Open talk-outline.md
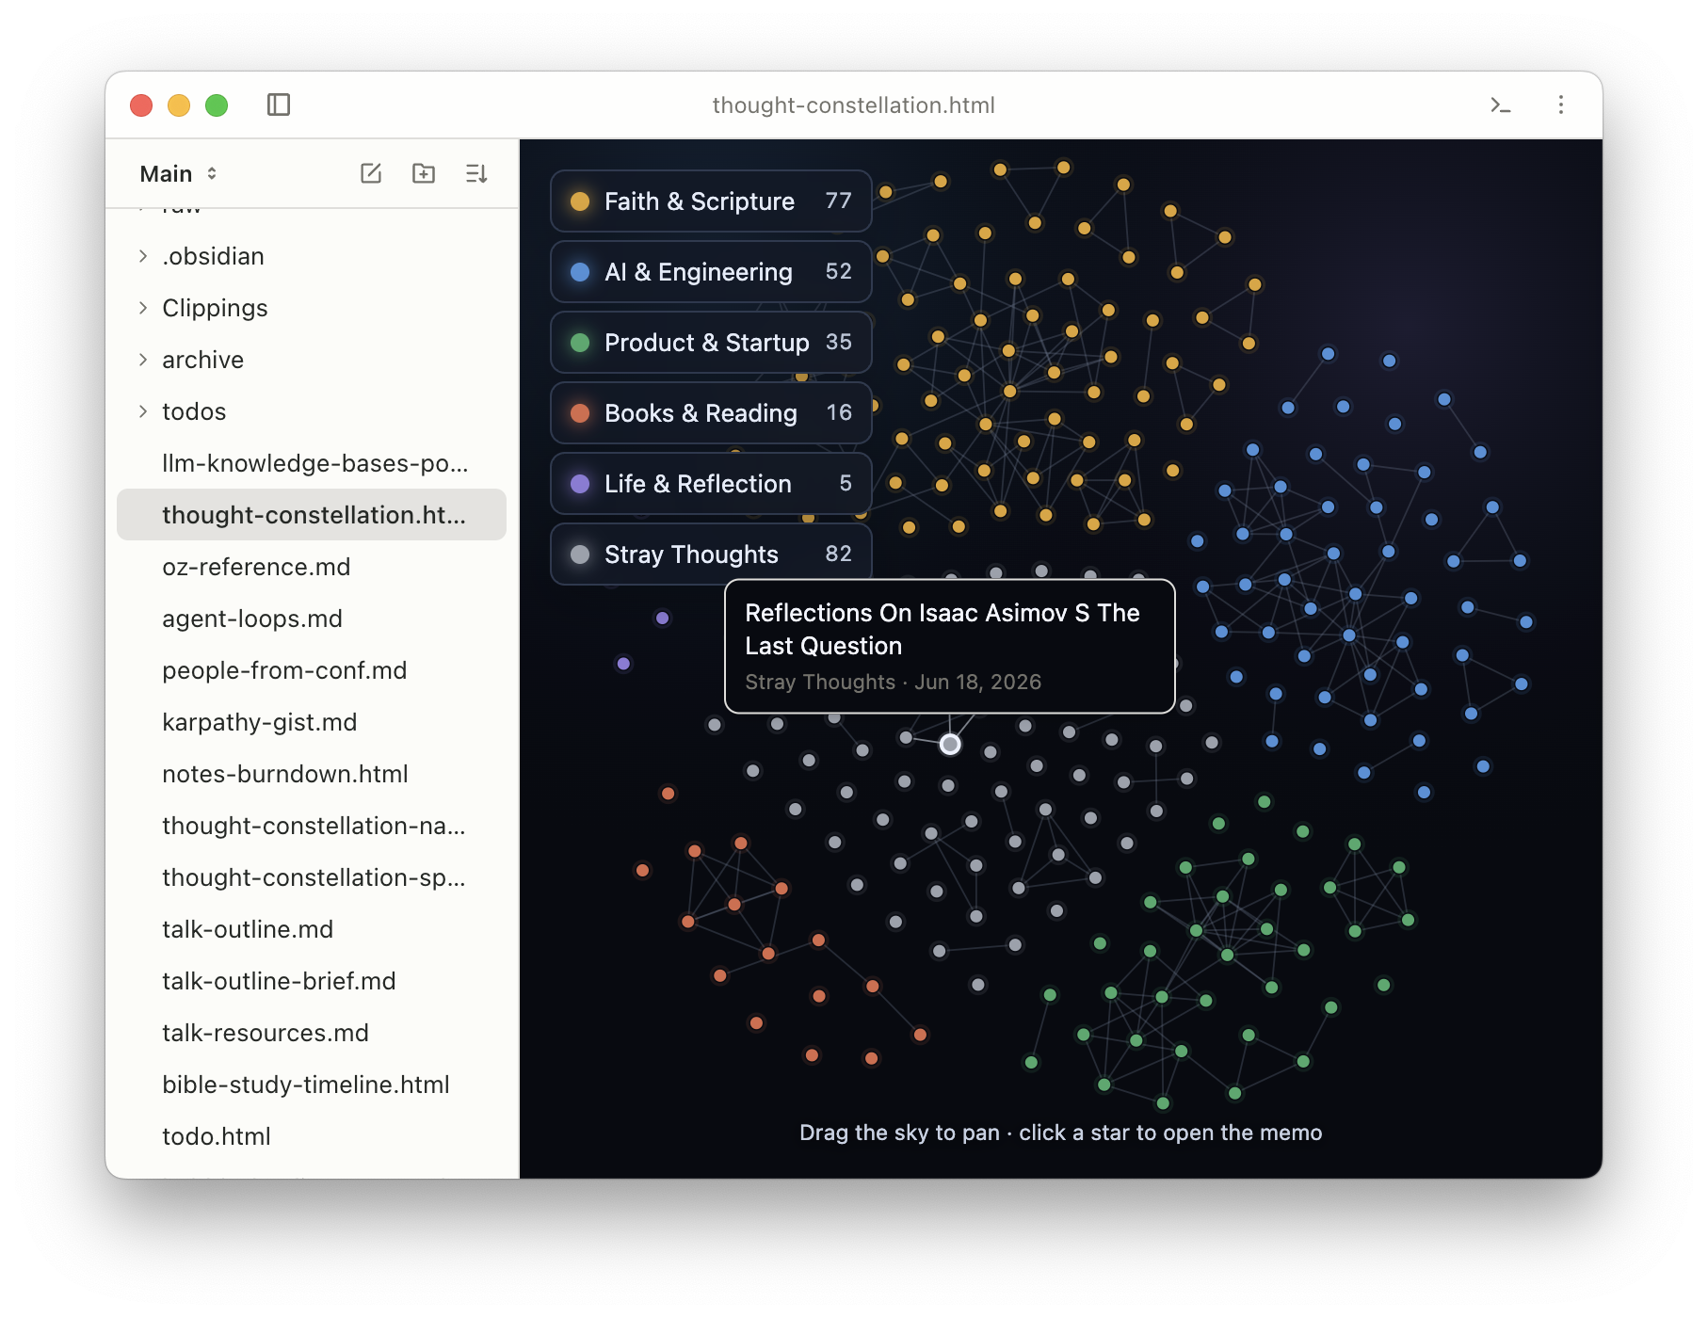The width and height of the screenshot is (1708, 1318). [312, 929]
